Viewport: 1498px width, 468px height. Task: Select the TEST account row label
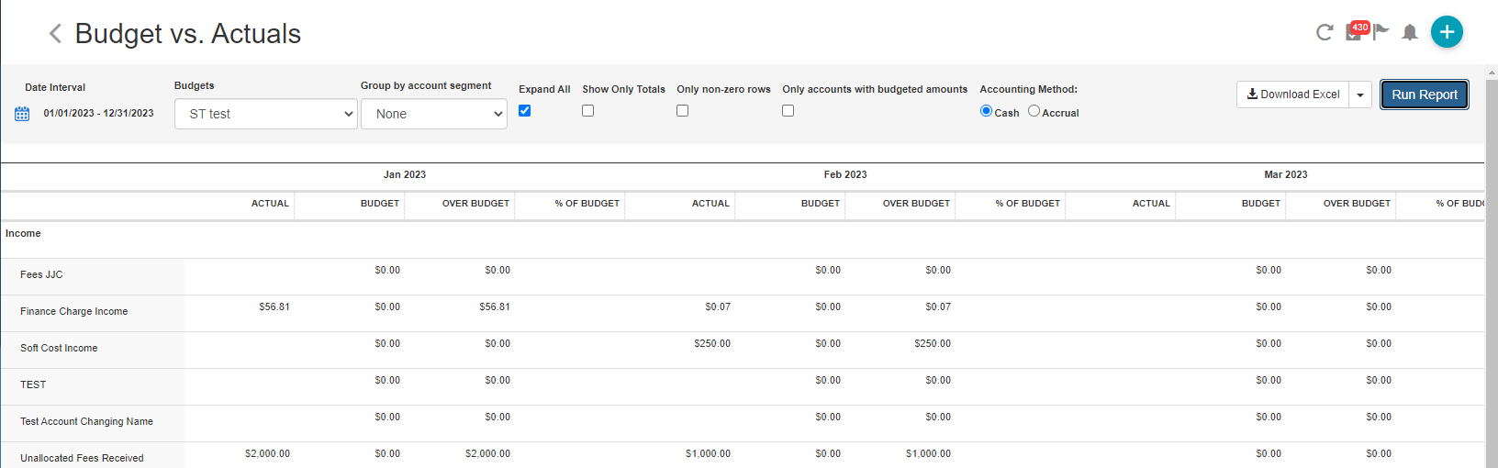[x=33, y=384]
